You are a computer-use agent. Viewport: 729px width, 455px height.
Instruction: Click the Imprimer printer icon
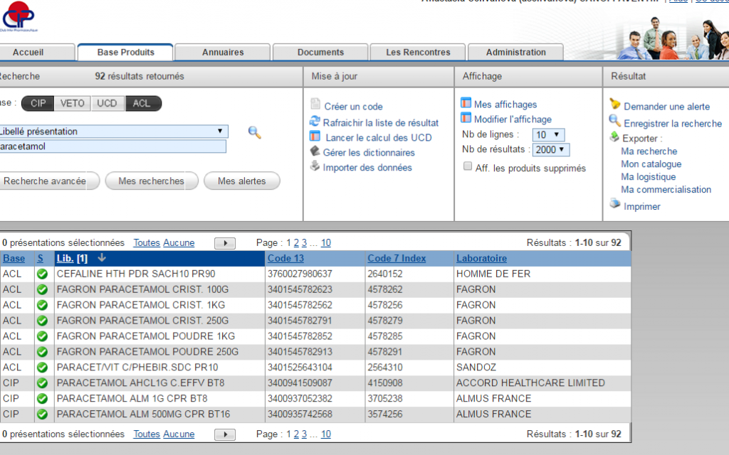tap(614, 203)
